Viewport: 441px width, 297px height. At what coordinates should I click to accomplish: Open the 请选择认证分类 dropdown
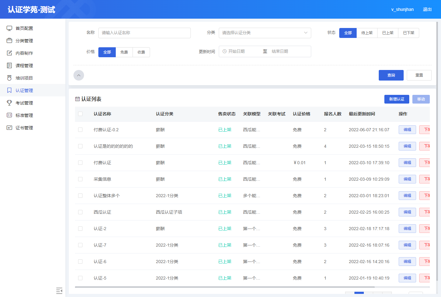pyautogui.click(x=265, y=33)
